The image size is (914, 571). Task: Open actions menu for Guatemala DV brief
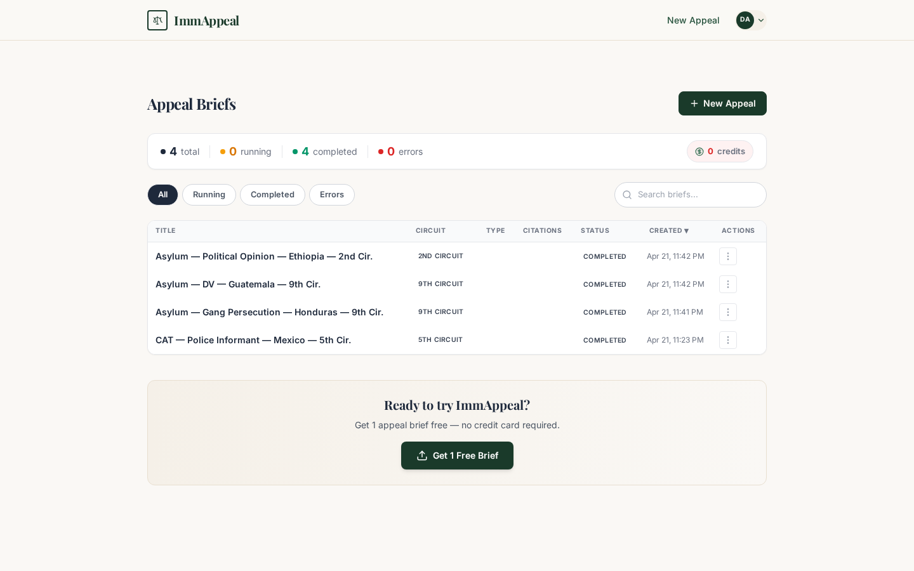click(728, 284)
